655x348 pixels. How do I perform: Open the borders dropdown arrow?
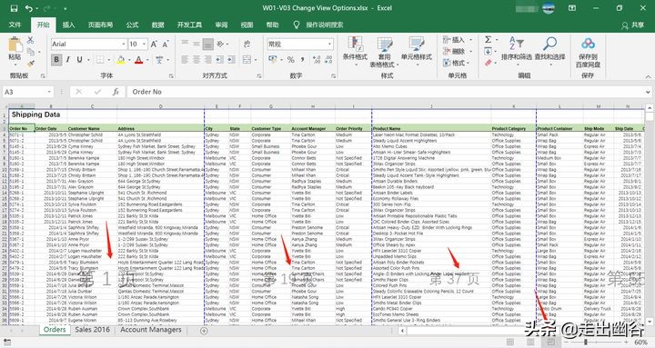click(x=108, y=60)
